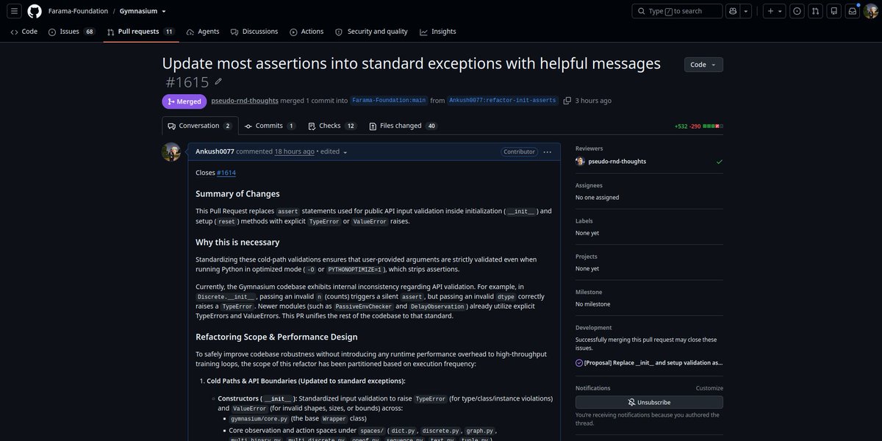Switch to the Files changed tab

[x=403, y=126]
